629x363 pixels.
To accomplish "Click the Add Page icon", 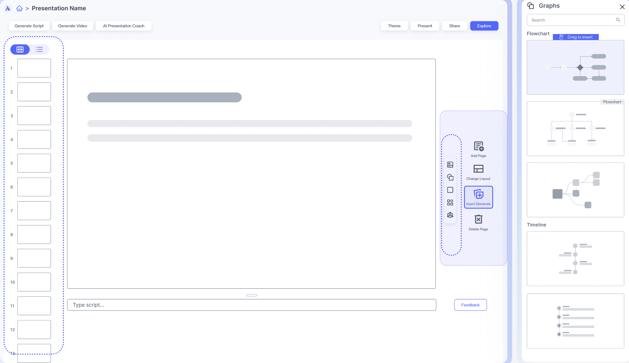I will [478, 146].
